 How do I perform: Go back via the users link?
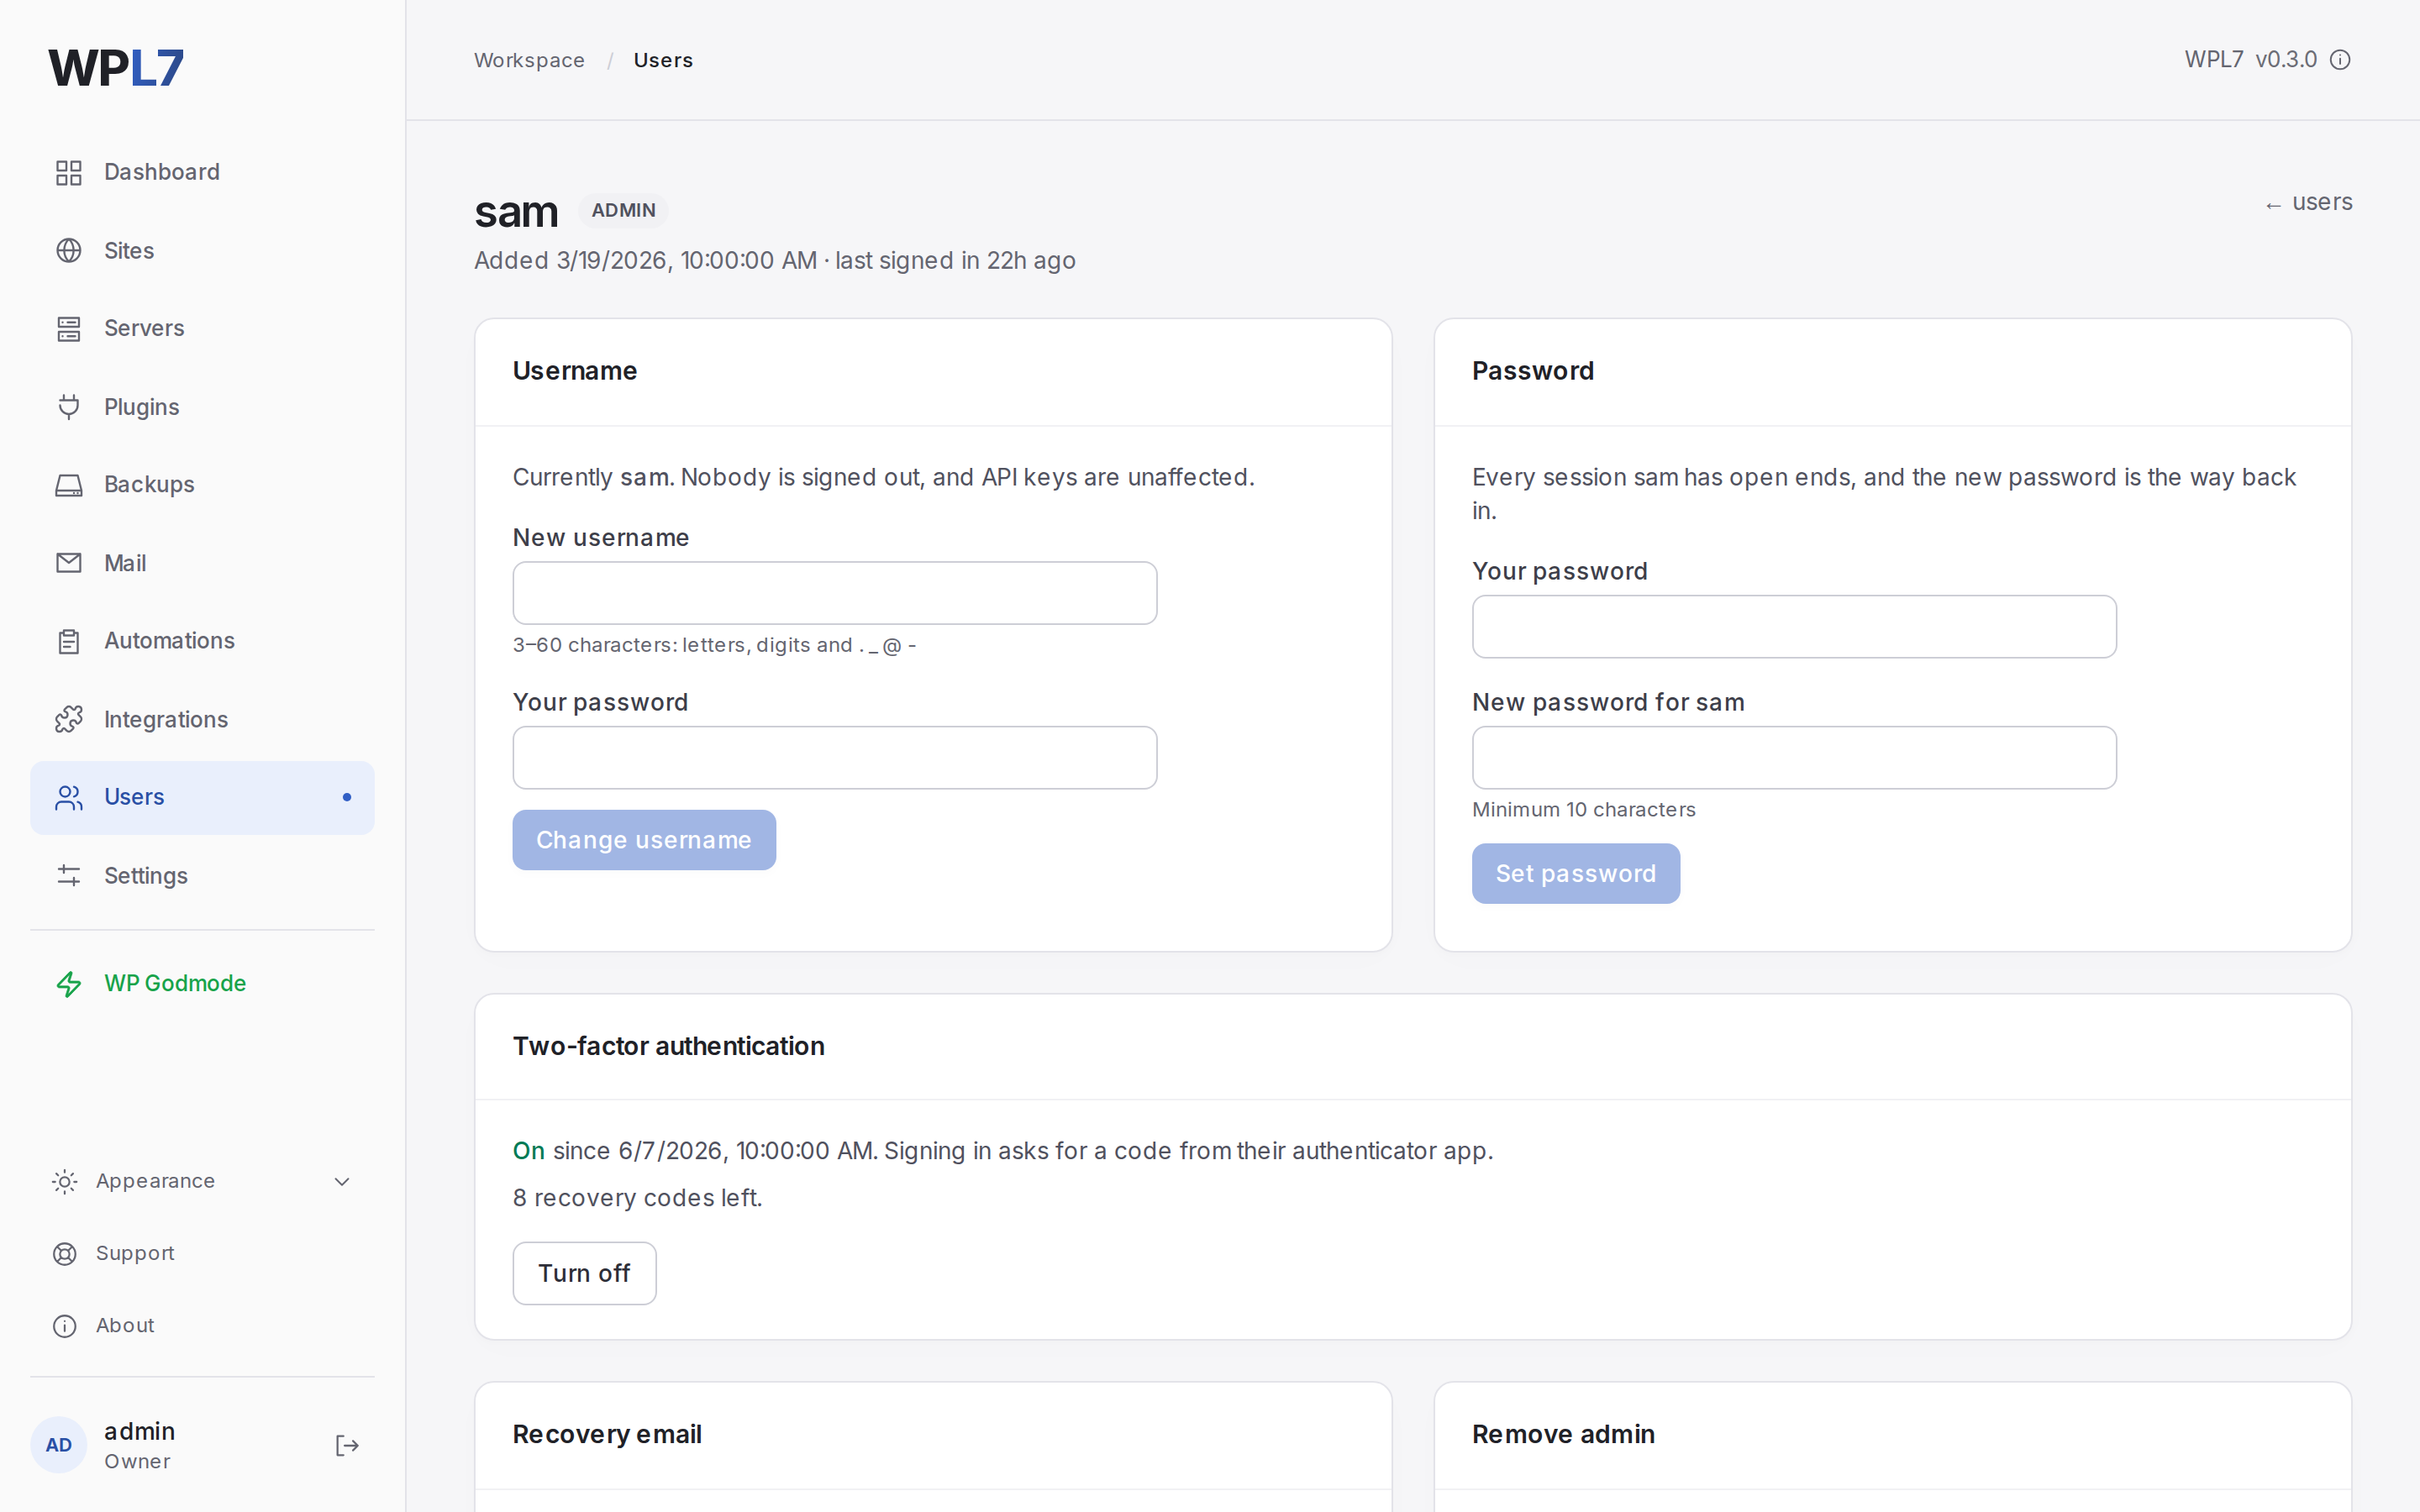[2308, 203]
